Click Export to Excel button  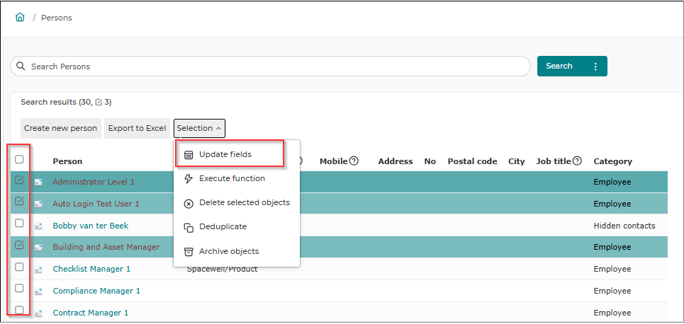137,129
